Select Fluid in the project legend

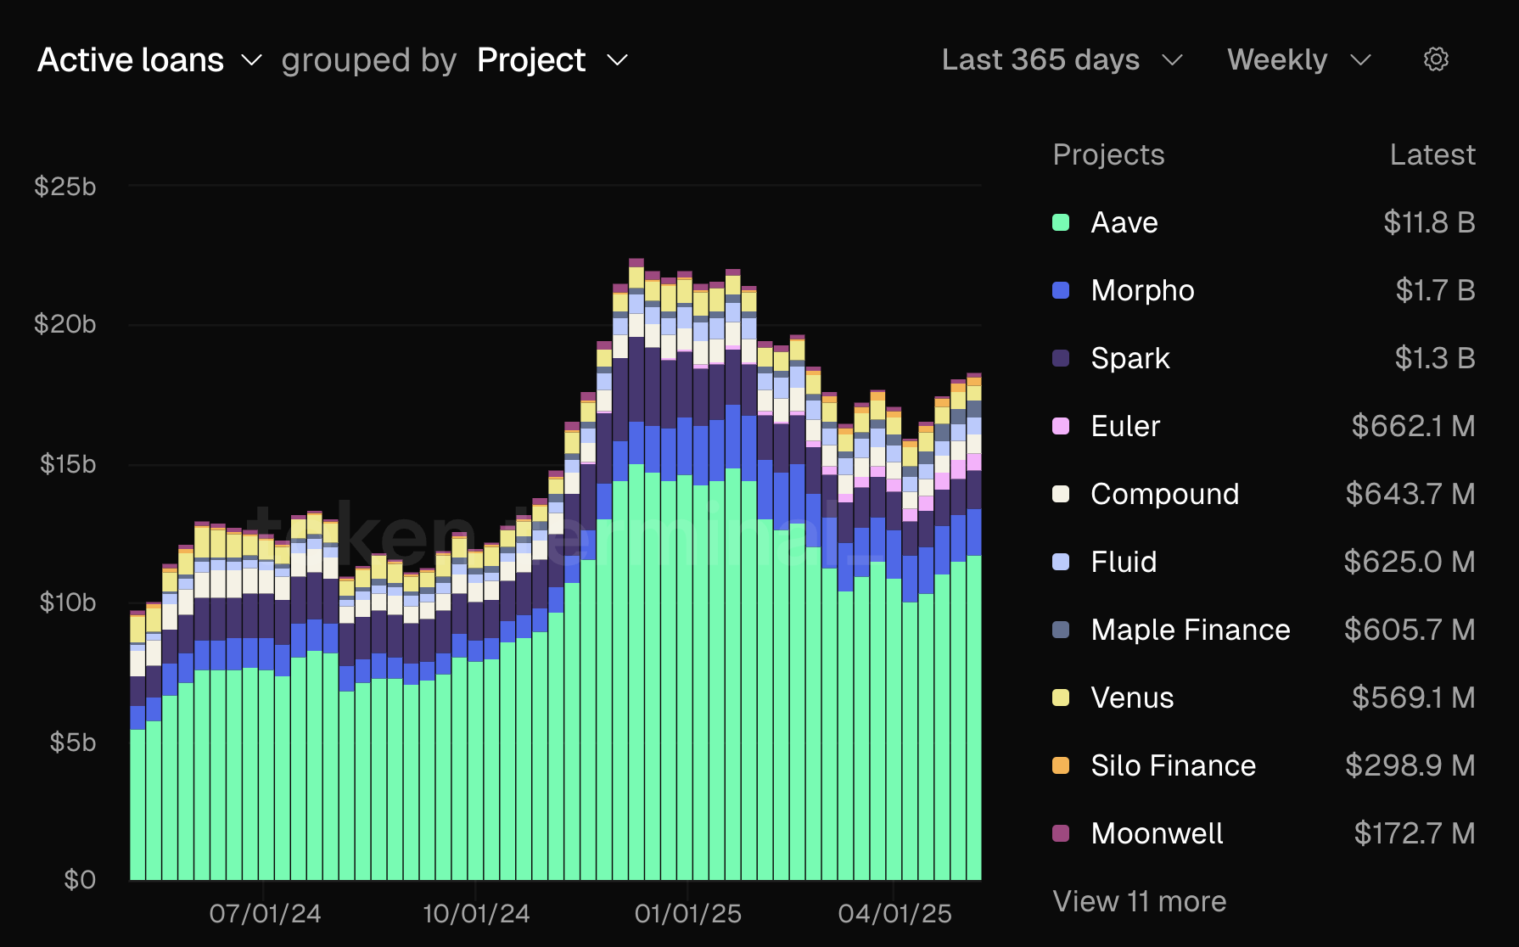point(1124,562)
